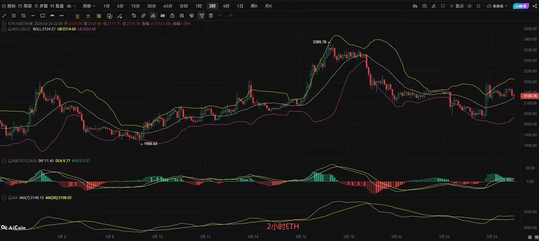Open the 多窗 multi-window layout
Screen dimensions: 539x241
coord(41,6)
